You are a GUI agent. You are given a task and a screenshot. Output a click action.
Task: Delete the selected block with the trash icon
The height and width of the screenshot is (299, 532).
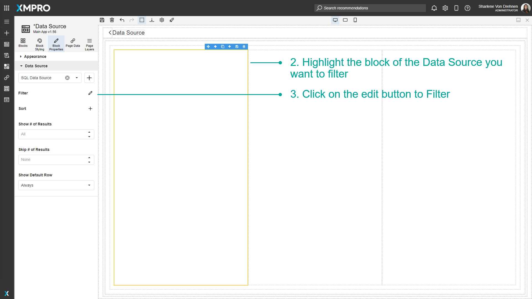click(x=244, y=47)
